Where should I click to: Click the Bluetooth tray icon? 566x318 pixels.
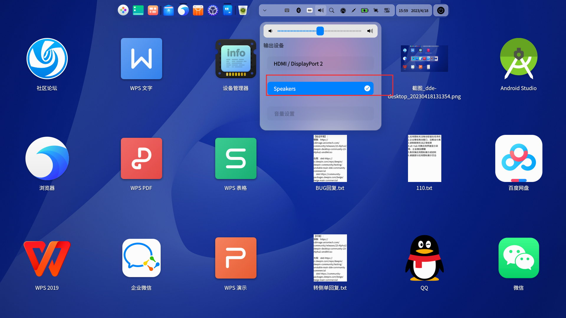298,10
